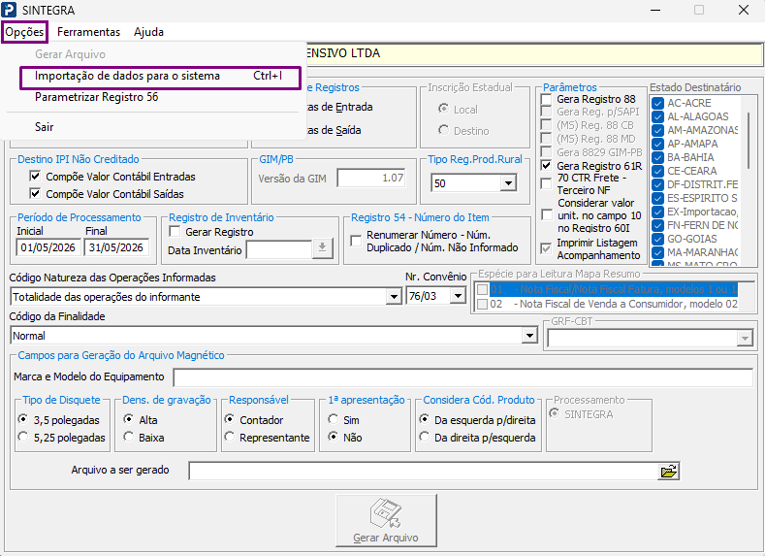Uncheck Gera Registro 61R parameter
Viewport: 765px width, 556px height.
pyautogui.click(x=547, y=166)
